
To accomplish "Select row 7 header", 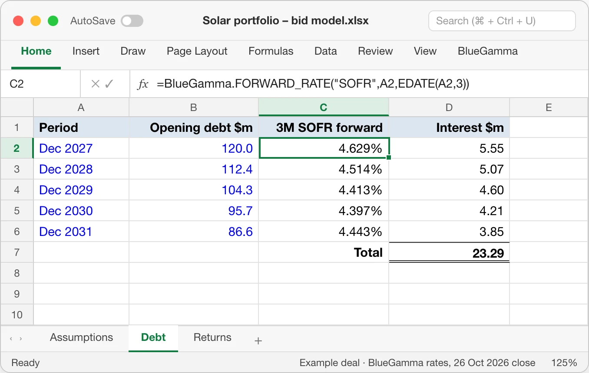I will click(x=17, y=252).
